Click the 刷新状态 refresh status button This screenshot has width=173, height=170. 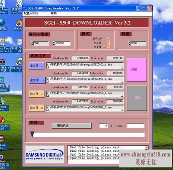click(72, 126)
